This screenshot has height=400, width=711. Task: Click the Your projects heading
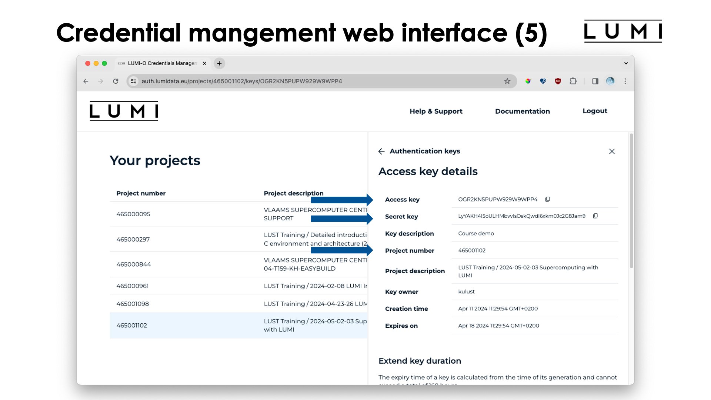pos(155,160)
